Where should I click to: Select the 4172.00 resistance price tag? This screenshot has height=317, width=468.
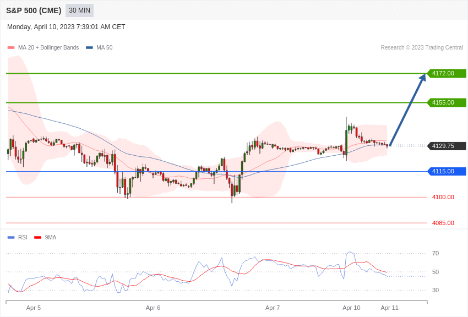(x=447, y=73)
